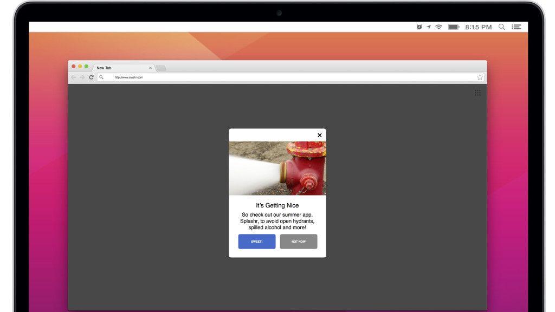555x312 pixels.
Task: Bookmark this page with the star
Action: (480, 77)
